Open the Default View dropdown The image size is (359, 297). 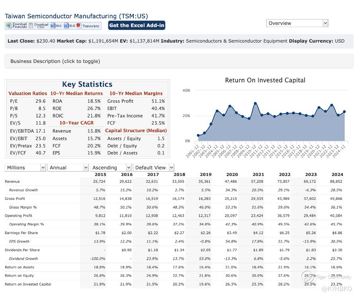pyautogui.click(x=154, y=168)
